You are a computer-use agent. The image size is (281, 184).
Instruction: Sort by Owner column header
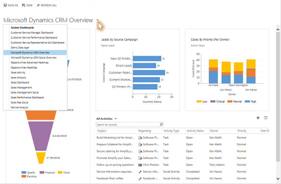214,131
